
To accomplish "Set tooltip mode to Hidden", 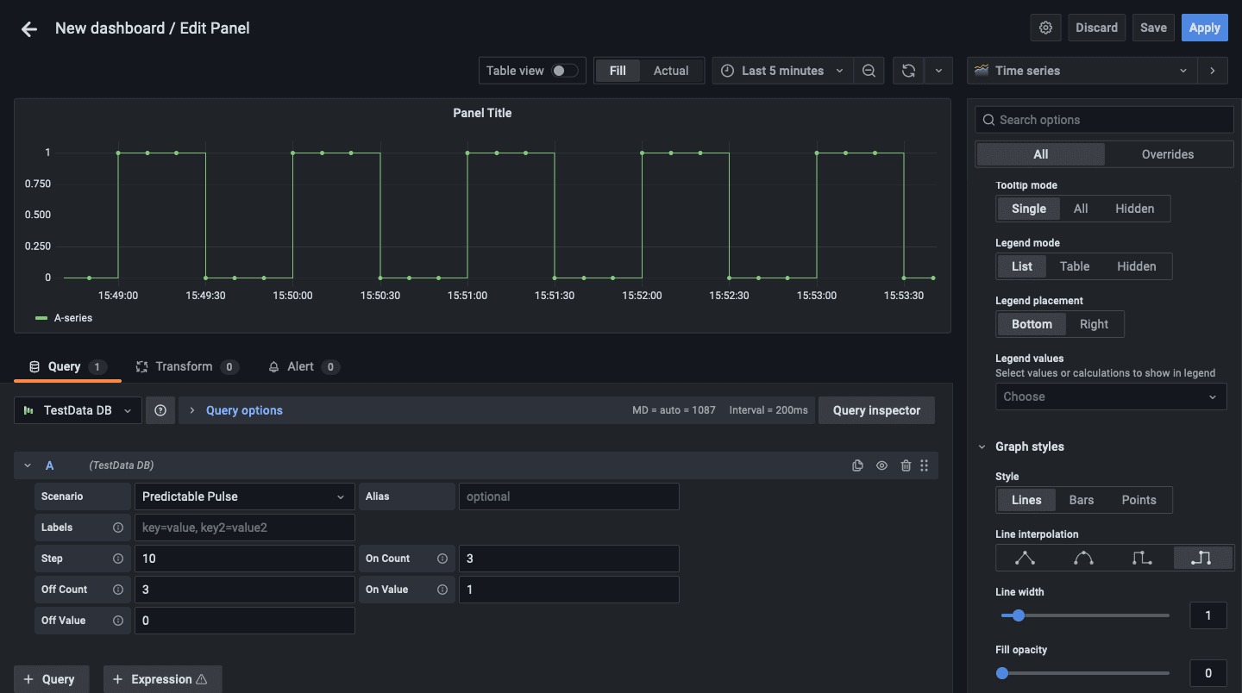I will click(x=1134, y=209).
